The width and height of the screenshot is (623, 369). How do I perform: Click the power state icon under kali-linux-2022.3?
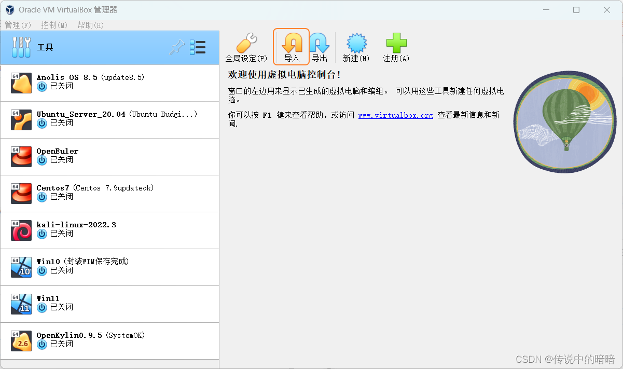coord(42,234)
